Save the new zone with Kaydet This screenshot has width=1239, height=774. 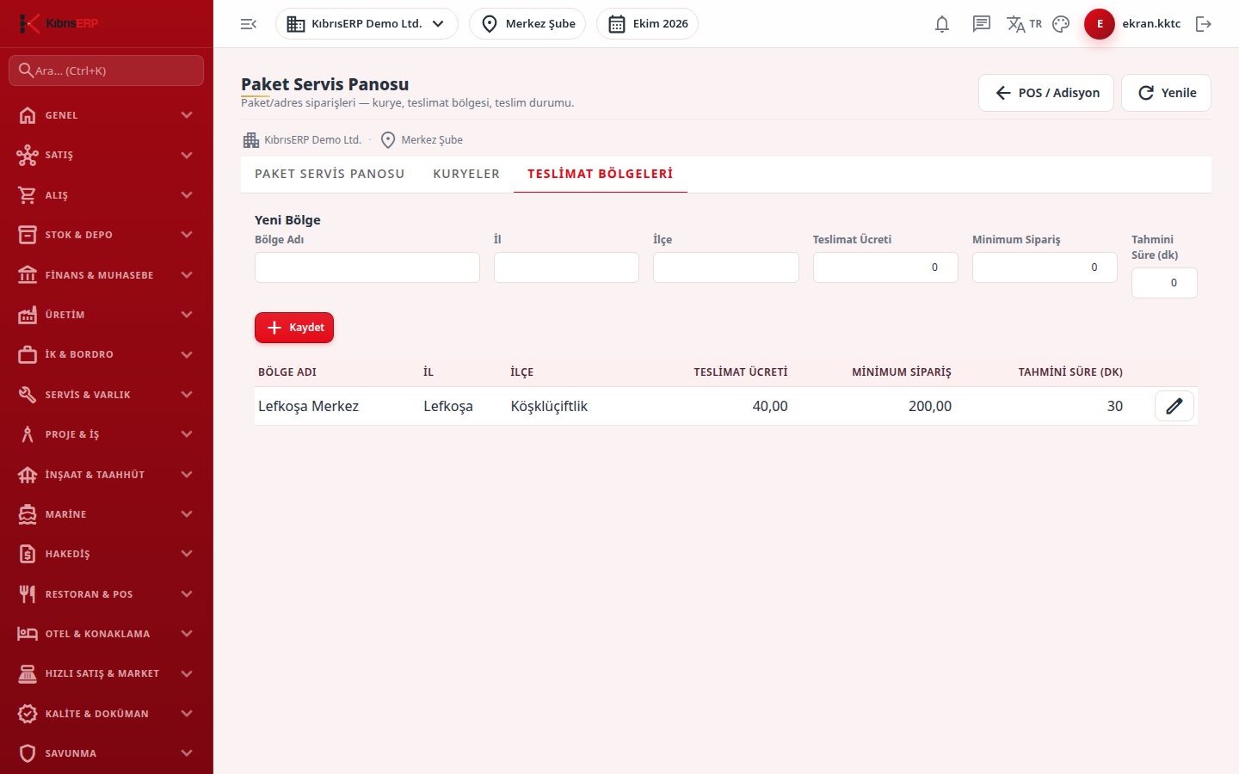click(x=294, y=328)
